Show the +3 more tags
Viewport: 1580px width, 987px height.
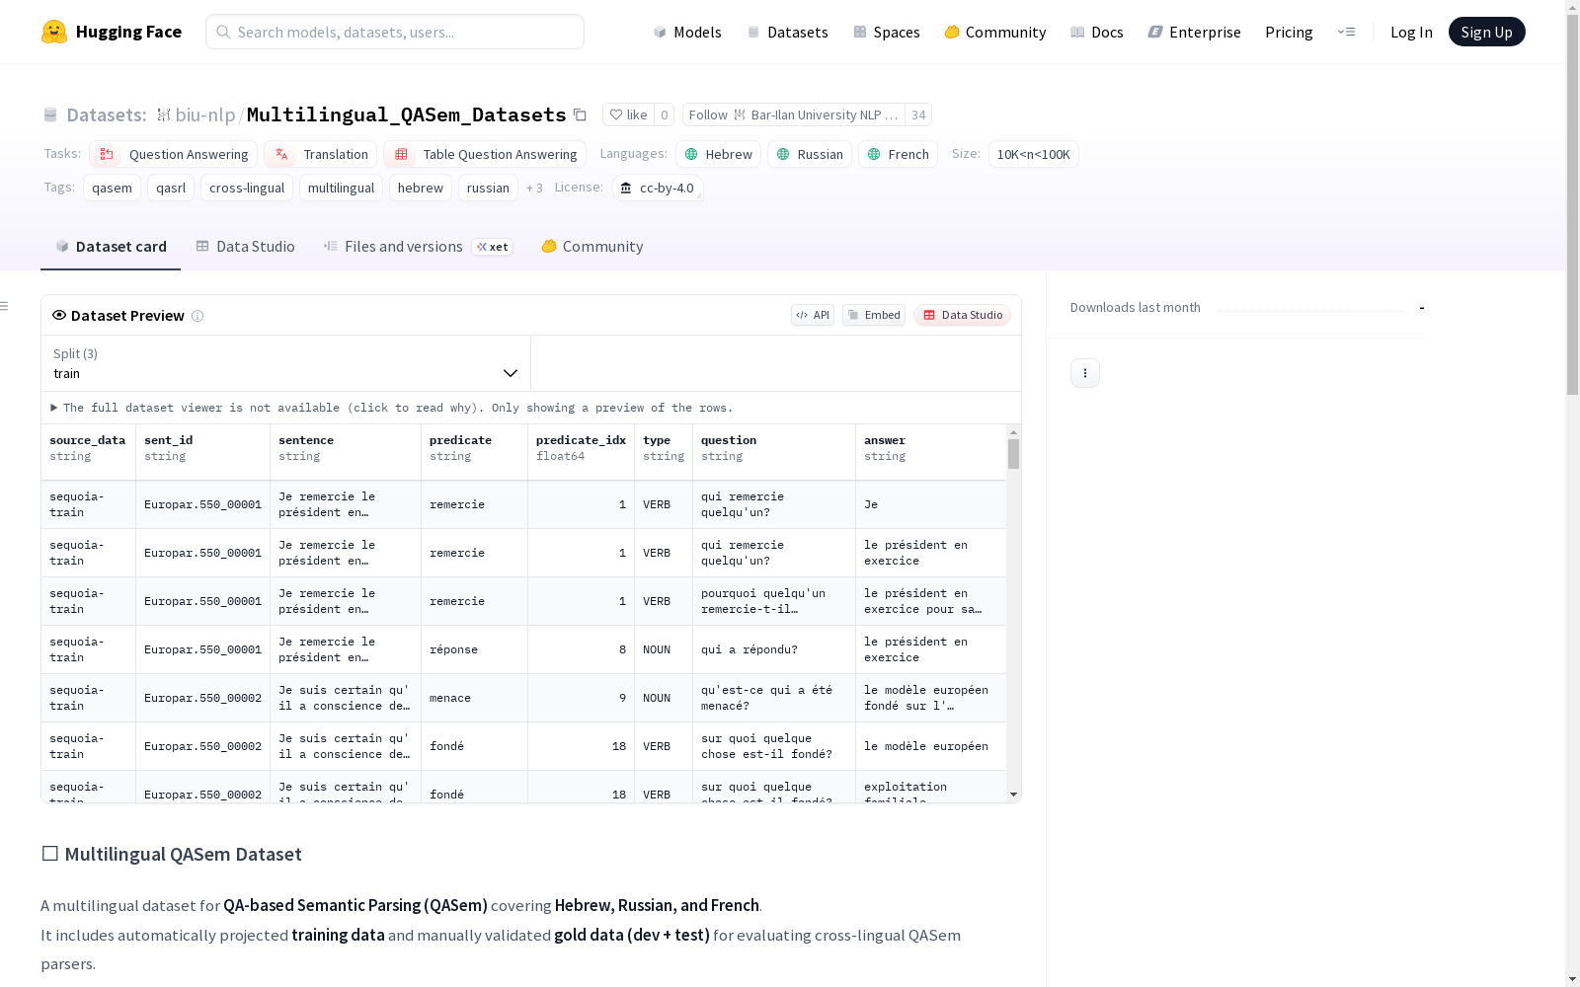534,188
